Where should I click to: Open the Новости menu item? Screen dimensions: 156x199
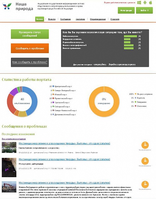pos(52,19)
